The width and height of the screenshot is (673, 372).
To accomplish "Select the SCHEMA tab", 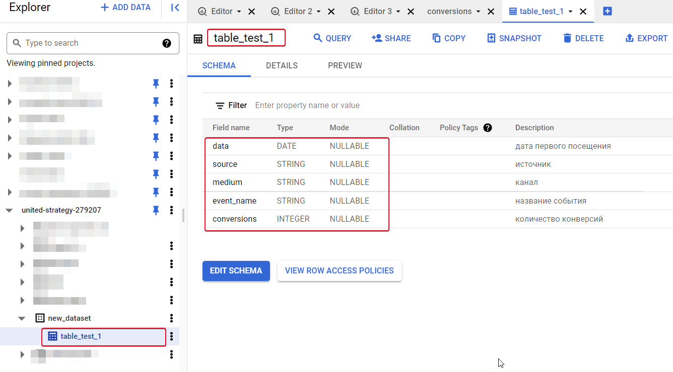I will 219,66.
